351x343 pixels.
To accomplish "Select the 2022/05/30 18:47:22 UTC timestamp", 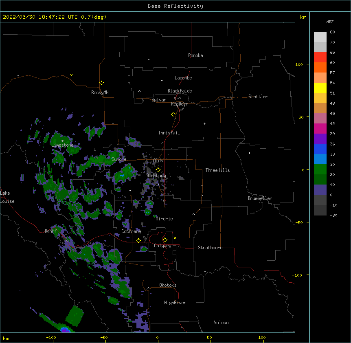I will [x=40, y=17].
